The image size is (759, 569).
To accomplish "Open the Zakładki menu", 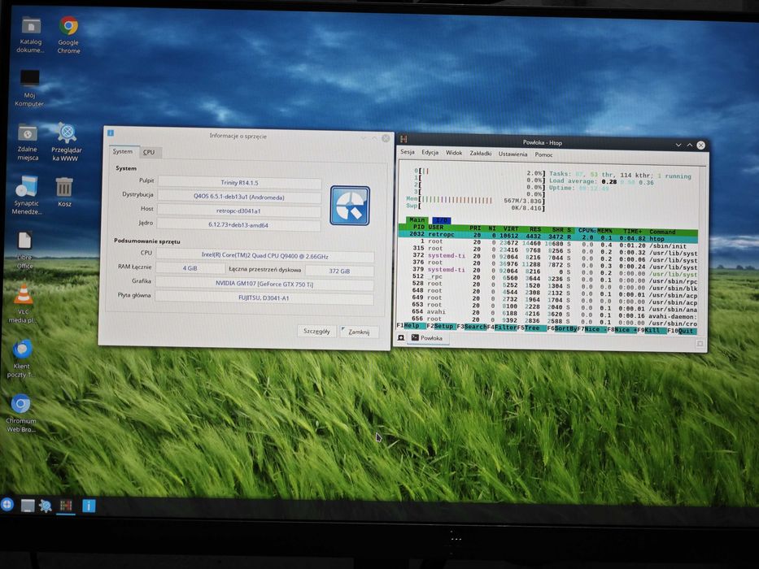I will click(480, 154).
